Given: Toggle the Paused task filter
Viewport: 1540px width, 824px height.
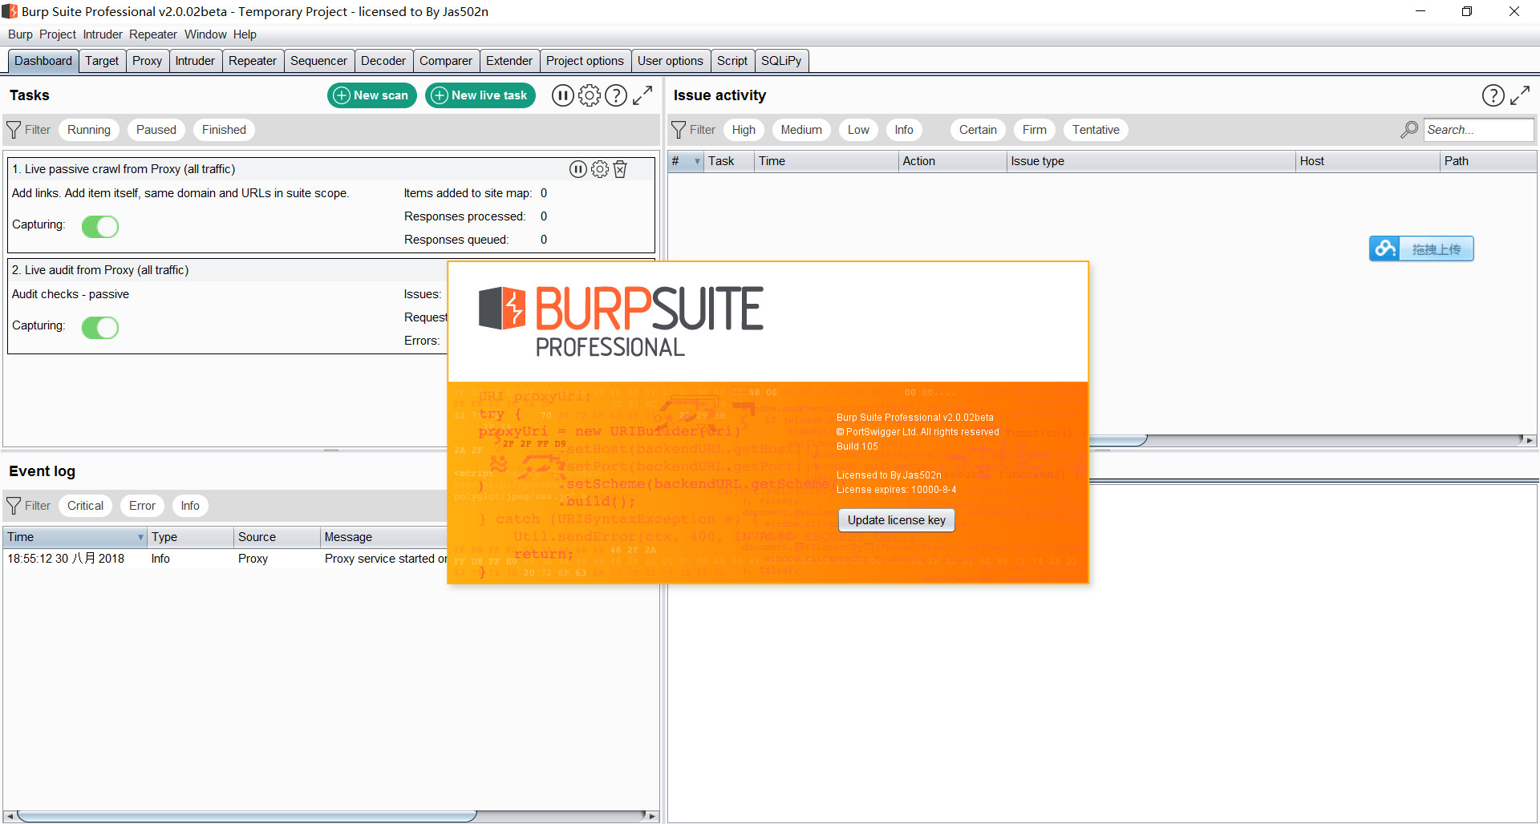Looking at the screenshot, I should [156, 130].
